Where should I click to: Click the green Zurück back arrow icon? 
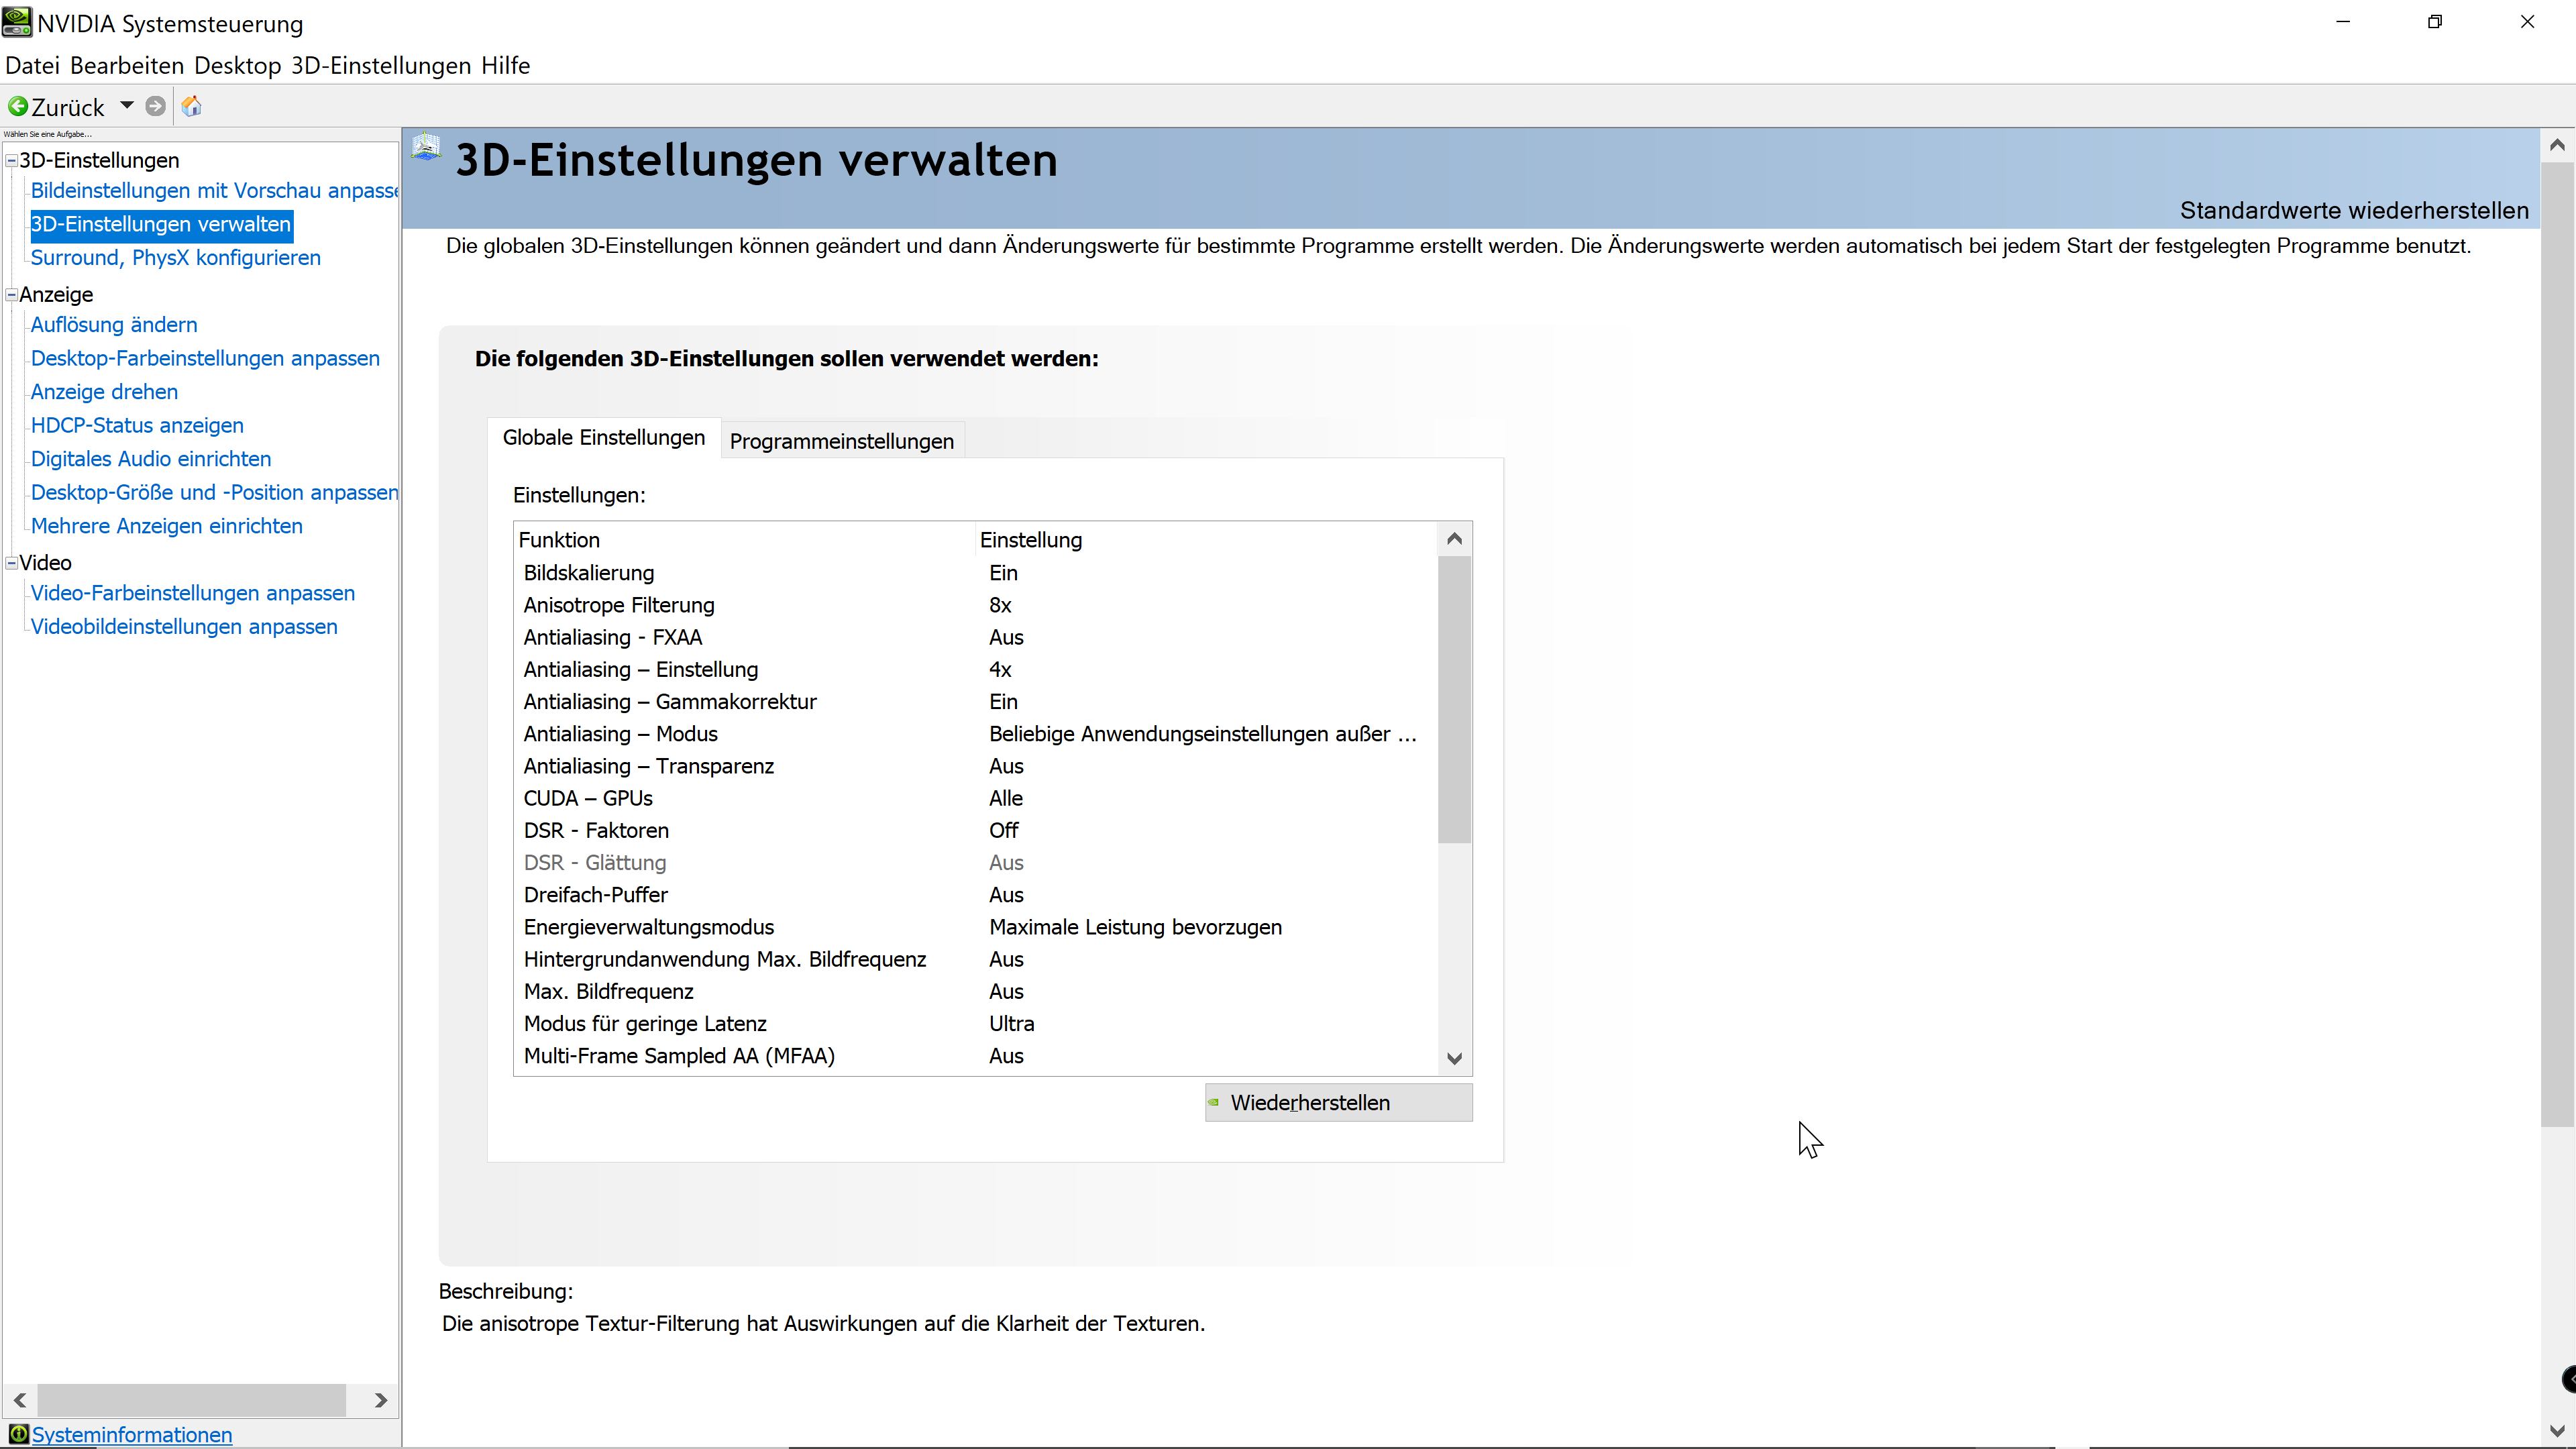(18, 106)
